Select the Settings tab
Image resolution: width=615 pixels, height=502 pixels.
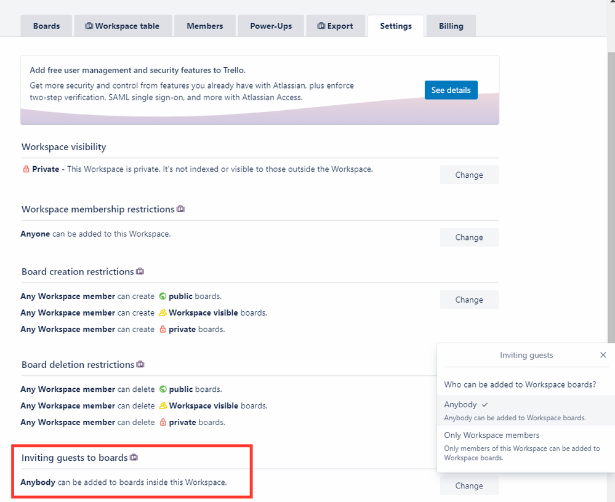[396, 26]
